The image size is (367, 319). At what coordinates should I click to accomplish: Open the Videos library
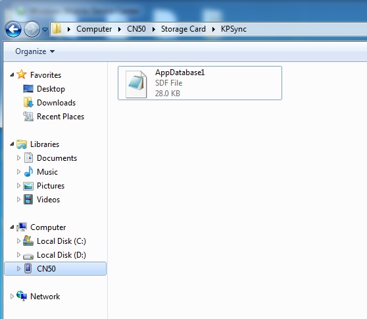(x=48, y=200)
